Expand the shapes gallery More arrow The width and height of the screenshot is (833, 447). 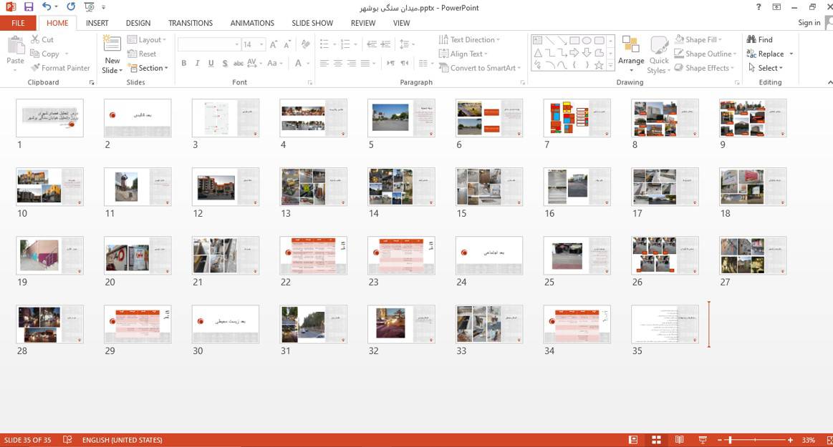[610, 66]
